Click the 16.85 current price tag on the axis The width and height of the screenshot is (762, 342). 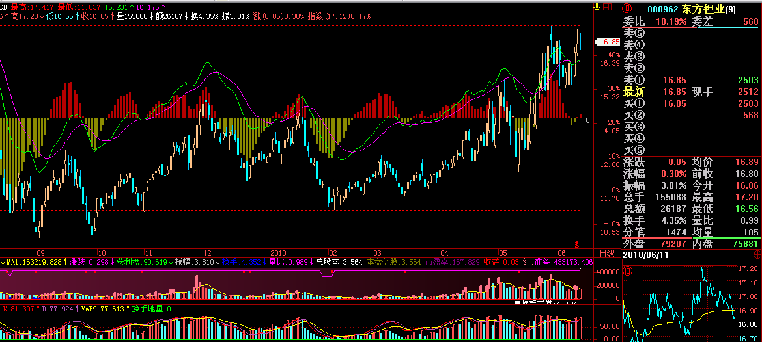[x=608, y=42]
